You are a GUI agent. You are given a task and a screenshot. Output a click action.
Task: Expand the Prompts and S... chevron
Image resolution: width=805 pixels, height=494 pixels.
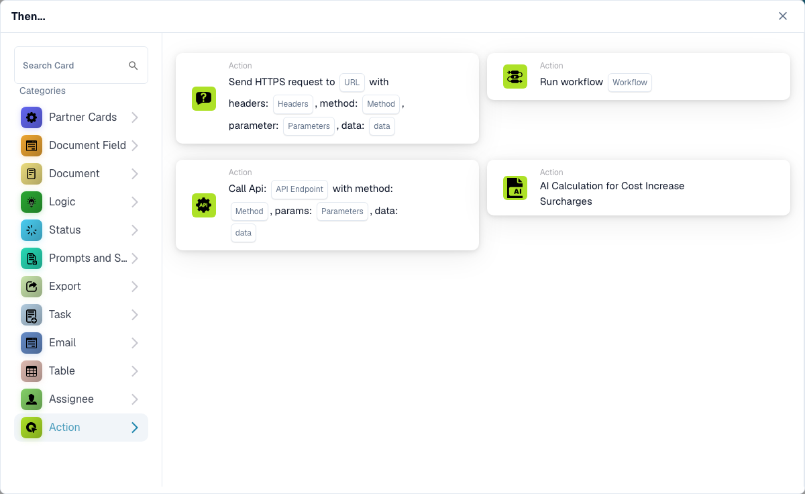click(135, 258)
